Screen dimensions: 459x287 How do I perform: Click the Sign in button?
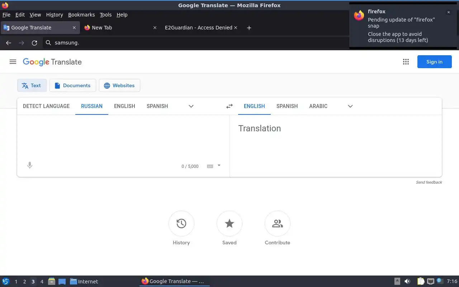point(434,62)
